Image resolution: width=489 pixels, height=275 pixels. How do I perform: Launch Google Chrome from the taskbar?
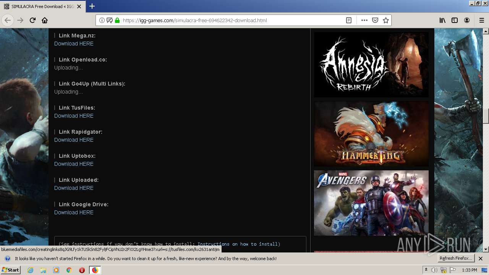coord(69,270)
